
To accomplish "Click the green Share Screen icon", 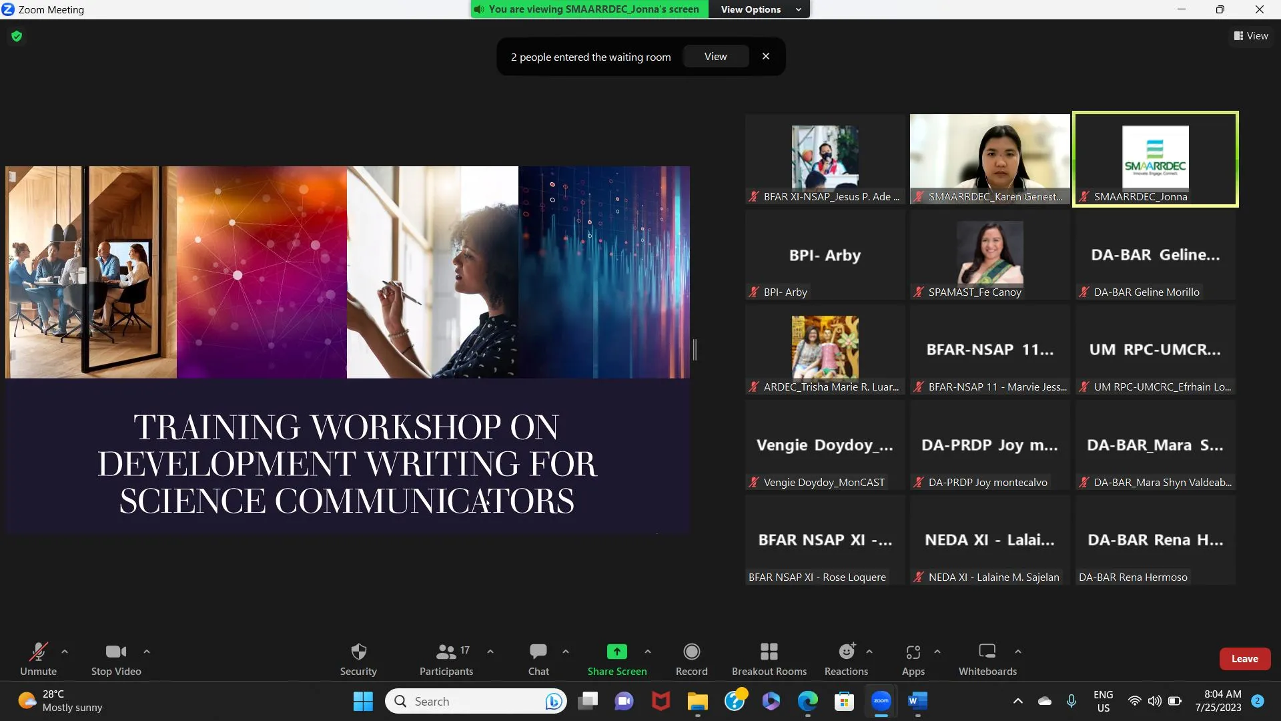I will 616,652.
